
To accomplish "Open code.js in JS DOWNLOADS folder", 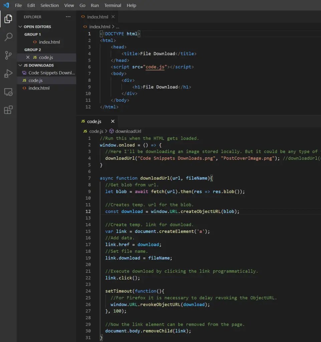I will point(47,80).
